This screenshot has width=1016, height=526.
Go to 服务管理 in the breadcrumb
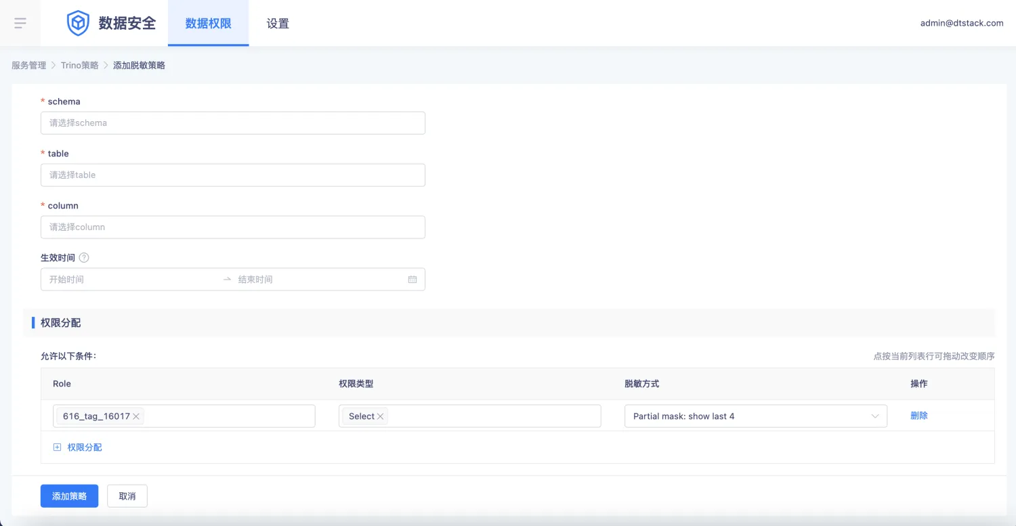coord(29,66)
